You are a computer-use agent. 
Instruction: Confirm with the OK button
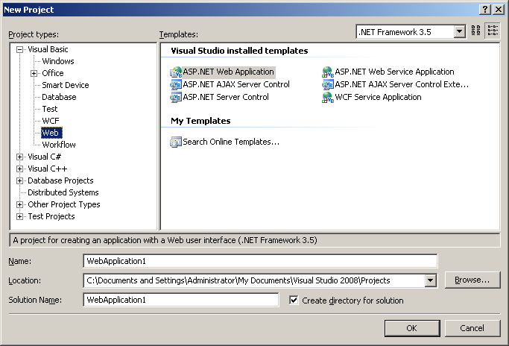pyautogui.click(x=412, y=328)
